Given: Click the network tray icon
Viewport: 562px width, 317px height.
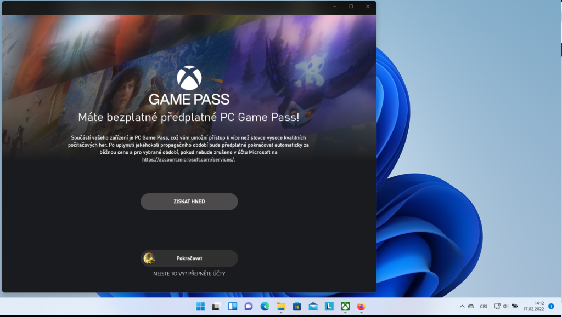Looking at the screenshot, I should (x=497, y=306).
